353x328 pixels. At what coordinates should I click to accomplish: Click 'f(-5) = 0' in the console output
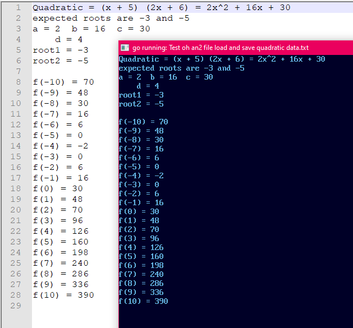(x=139, y=167)
